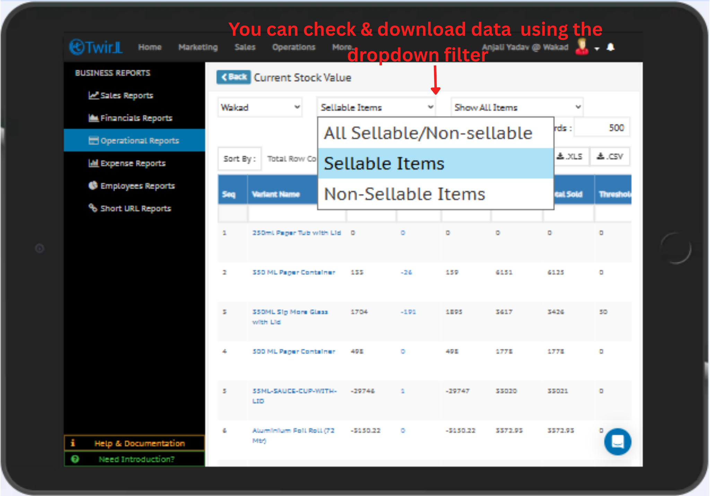The width and height of the screenshot is (710, 496).
Task: Select Non-Sellable Items option
Action: [x=404, y=194]
